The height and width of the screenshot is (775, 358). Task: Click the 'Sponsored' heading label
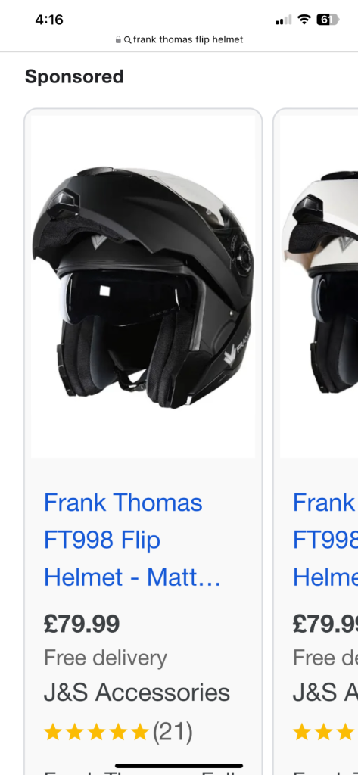pos(74,76)
